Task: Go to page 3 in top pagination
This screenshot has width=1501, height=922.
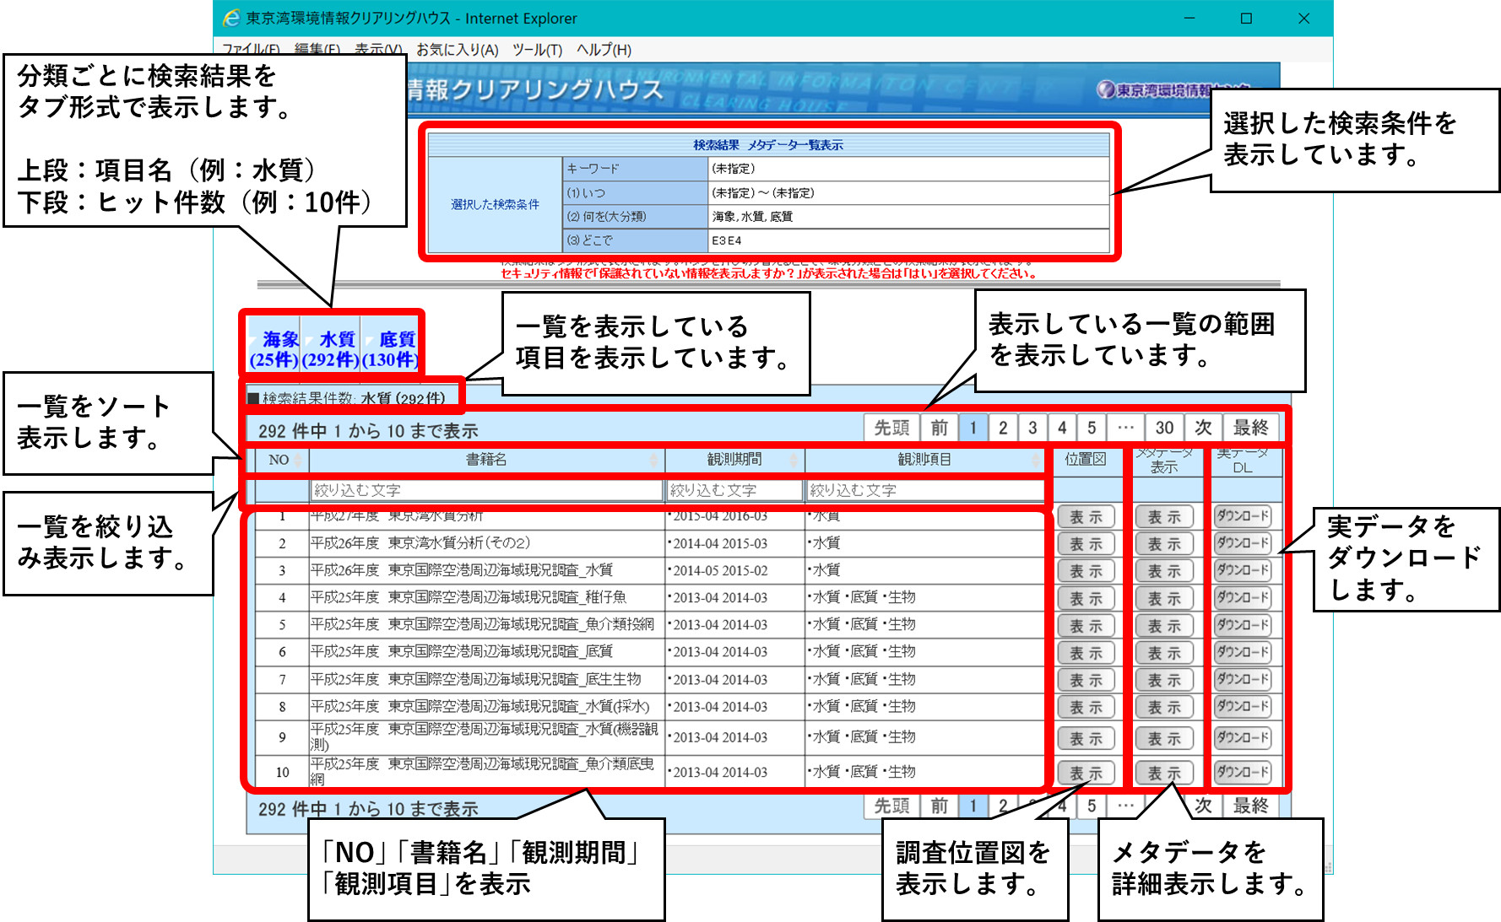Action: (x=1032, y=428)
